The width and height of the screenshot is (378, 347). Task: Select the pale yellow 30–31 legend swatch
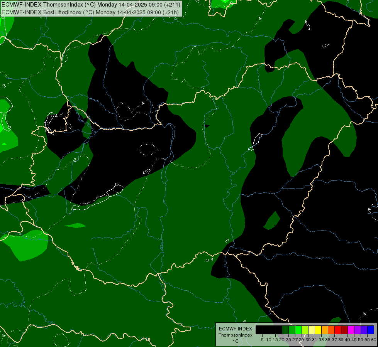(x=312, y=330)
